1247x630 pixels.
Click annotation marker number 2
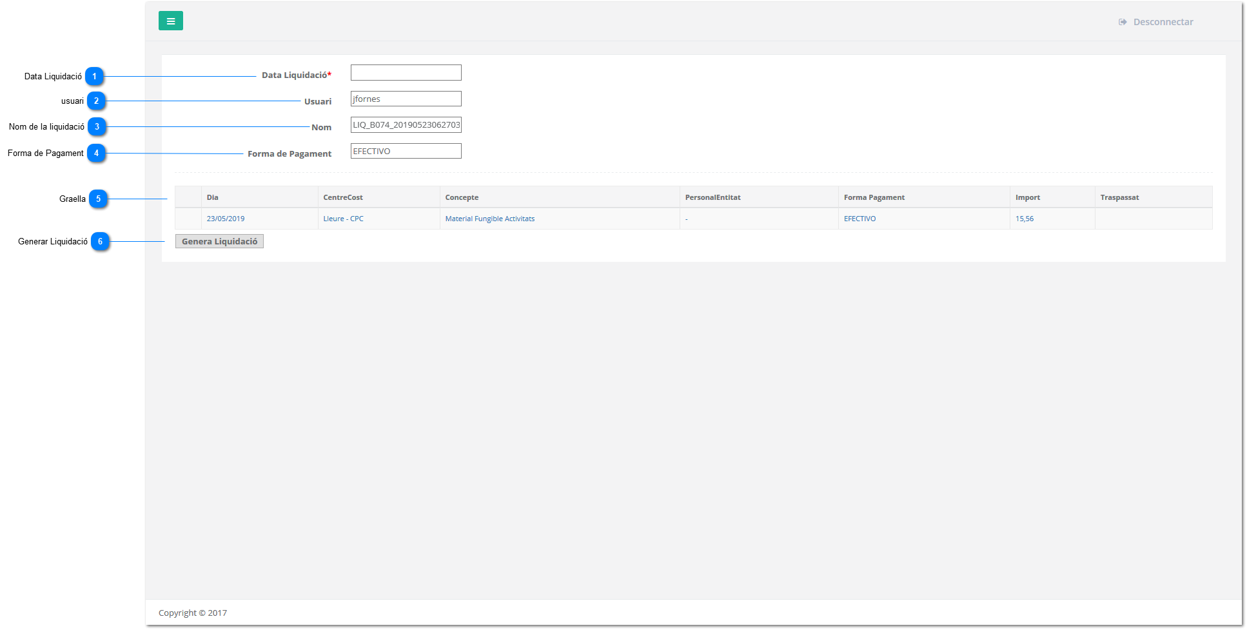(96, 101)
